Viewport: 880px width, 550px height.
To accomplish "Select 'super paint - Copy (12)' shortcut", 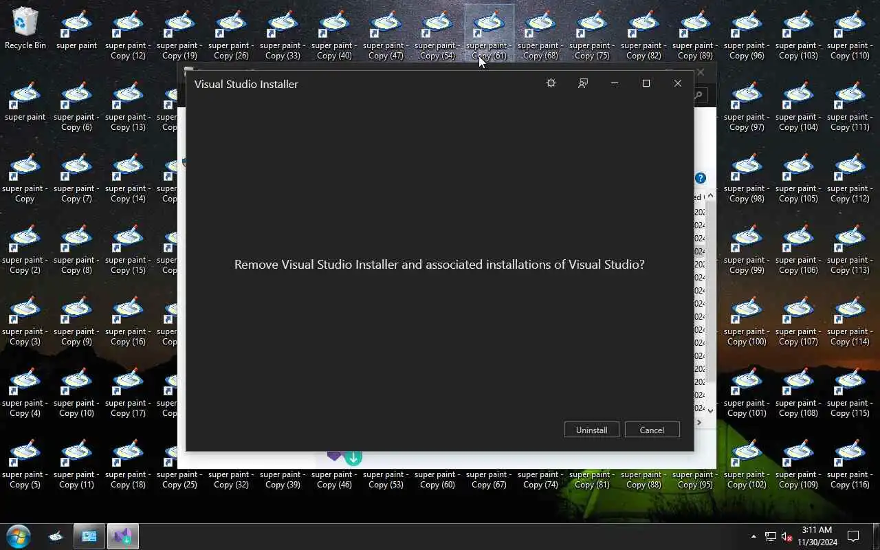I will 128,34.
